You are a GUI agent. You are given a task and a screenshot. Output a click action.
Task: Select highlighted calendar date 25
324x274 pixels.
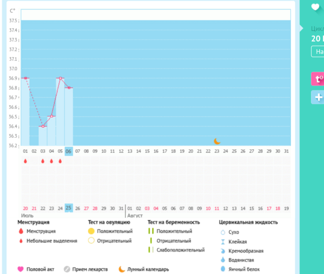click(69, 208)
